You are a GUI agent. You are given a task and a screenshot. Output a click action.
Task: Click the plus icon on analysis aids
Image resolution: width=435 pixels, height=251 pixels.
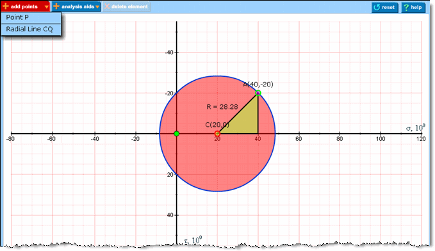56,6
